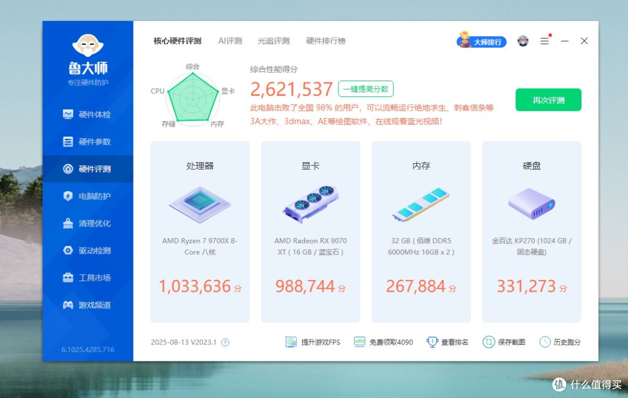
Task: Click the memory score 267,884
Action: pos(416,286)
